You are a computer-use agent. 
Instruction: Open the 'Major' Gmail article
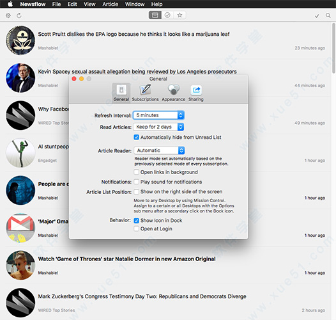click(54, 221)
